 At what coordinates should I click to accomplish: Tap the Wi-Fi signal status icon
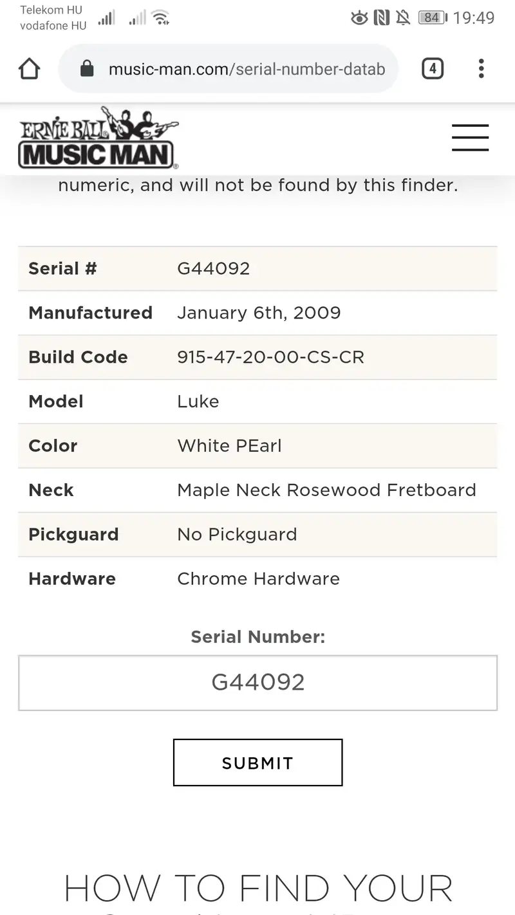pos(160,18)
